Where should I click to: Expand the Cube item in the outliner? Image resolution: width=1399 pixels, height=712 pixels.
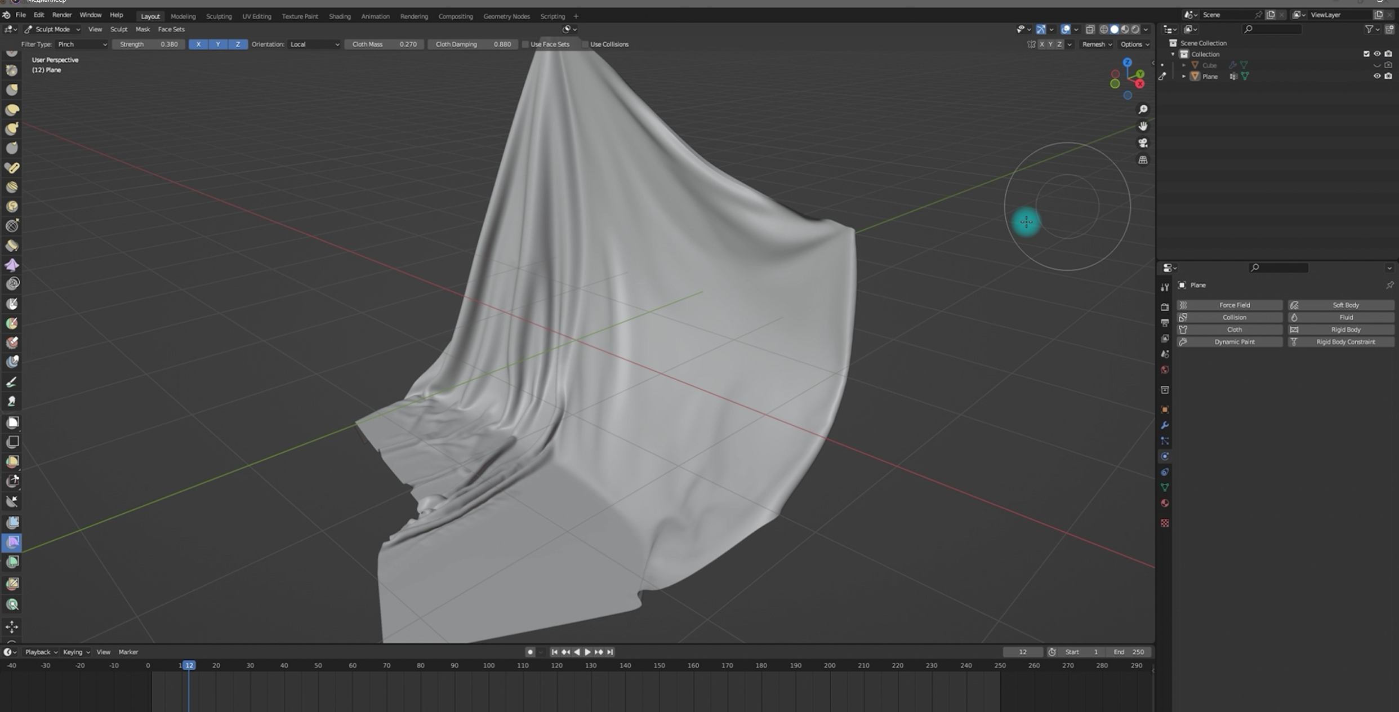pyautogui.click(x=1184, y=65)
